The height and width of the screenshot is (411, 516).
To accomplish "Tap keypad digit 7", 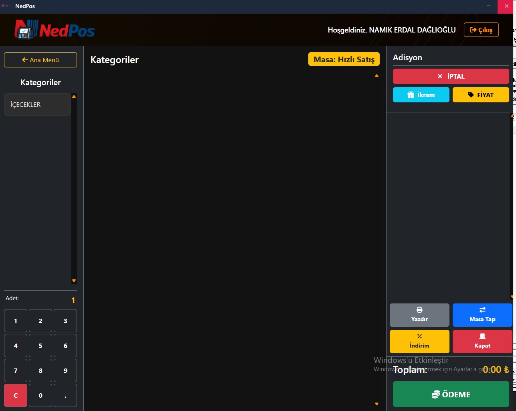I will (x=16, y=370).
